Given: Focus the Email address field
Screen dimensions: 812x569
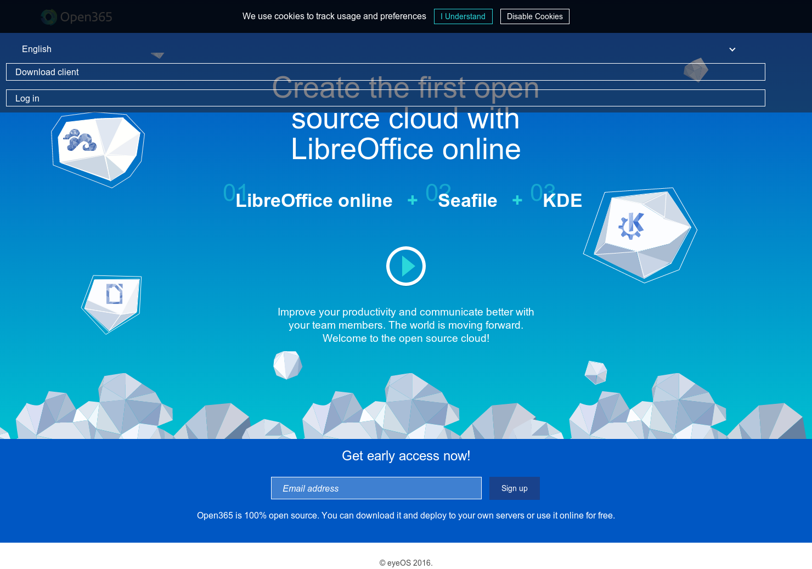Looking at the screenshot, I should tap(376, 488).
